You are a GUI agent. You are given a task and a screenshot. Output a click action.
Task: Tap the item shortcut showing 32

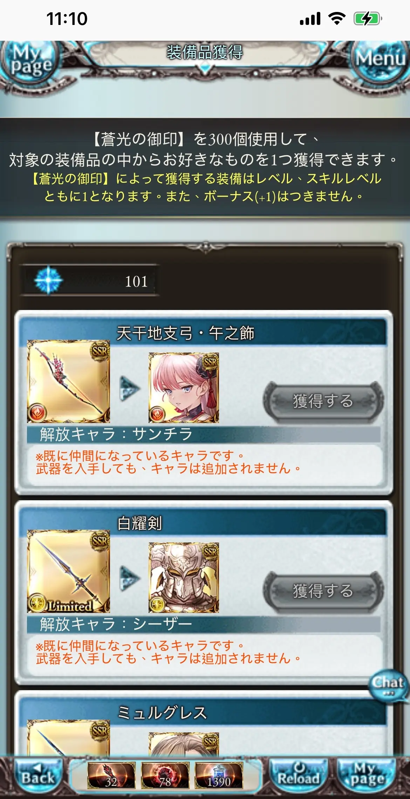click(x=111, y=775)
